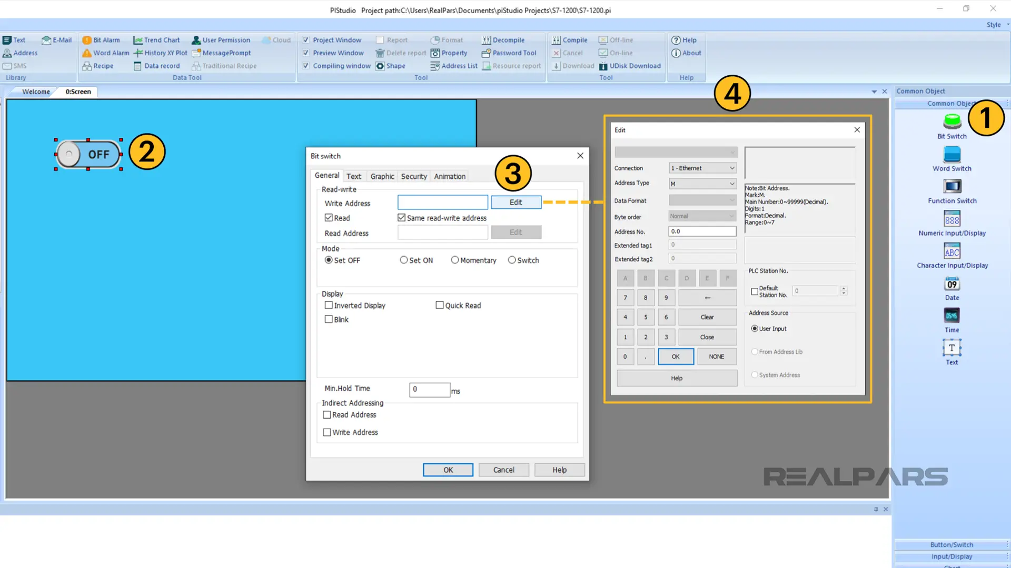1011x568 pixels.
Task: Click the Edit button for Write Address
Action: click(515, 202)
